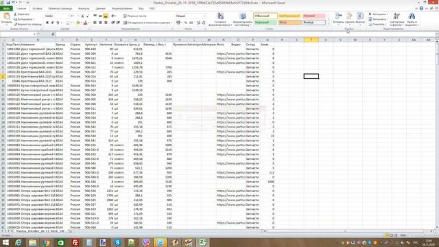The width and height of the screenshot is (439, 247).
Task: Apply the yellow fill color bucket
Action: tap(78, 23)
